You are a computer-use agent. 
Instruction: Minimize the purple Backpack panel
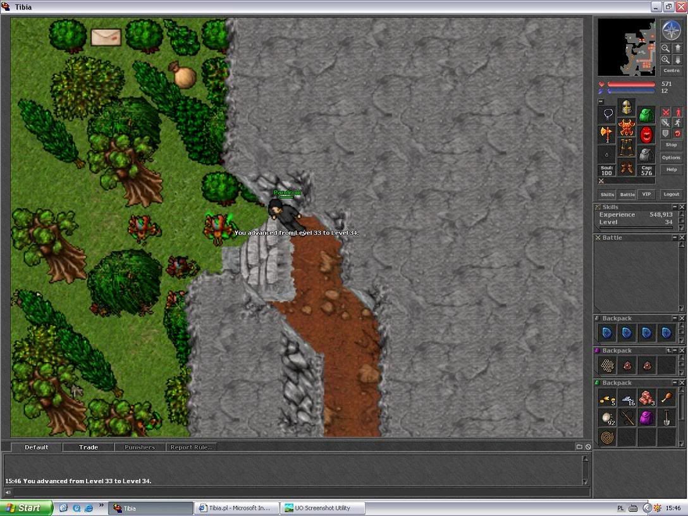[675, 350]
